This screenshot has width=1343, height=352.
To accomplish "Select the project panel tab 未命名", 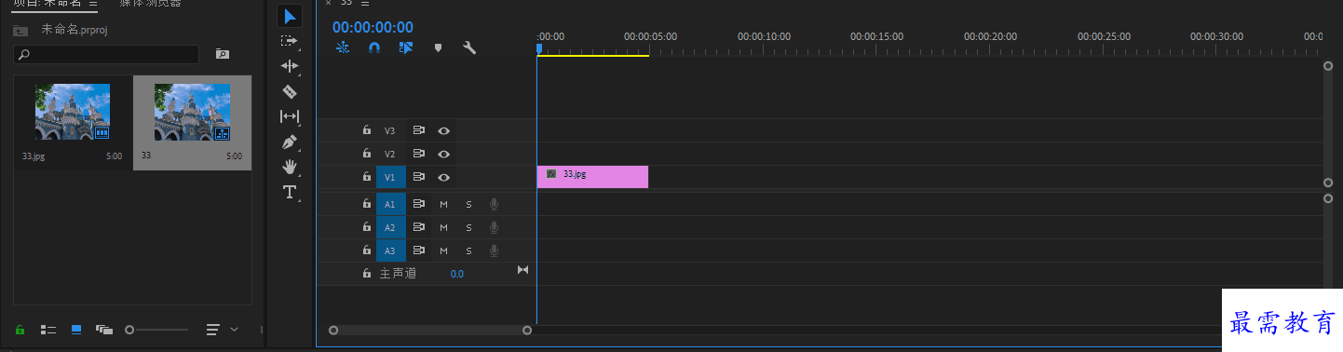I will pos(47,4).
